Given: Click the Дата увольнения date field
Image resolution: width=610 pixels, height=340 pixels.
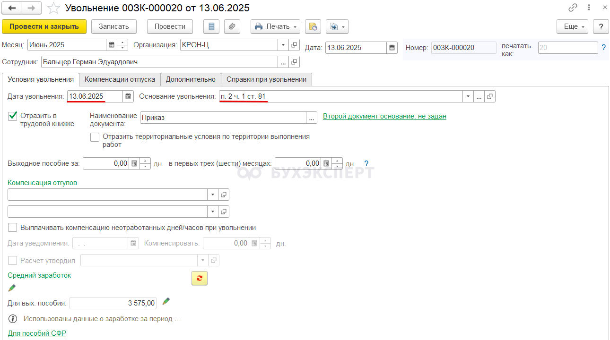Looking at the screenshot, I should coord(95,96).
